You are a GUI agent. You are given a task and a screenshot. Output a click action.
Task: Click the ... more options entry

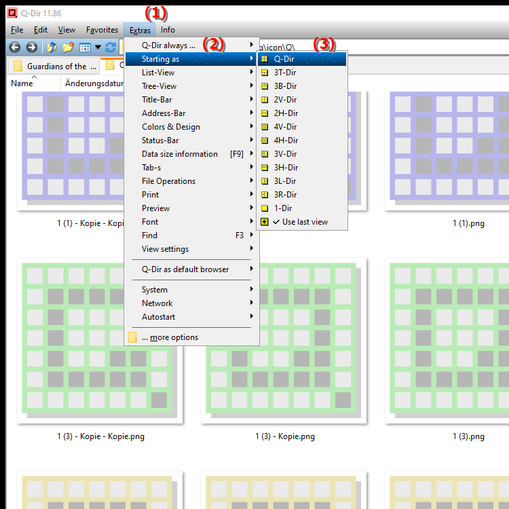[191, 337]
